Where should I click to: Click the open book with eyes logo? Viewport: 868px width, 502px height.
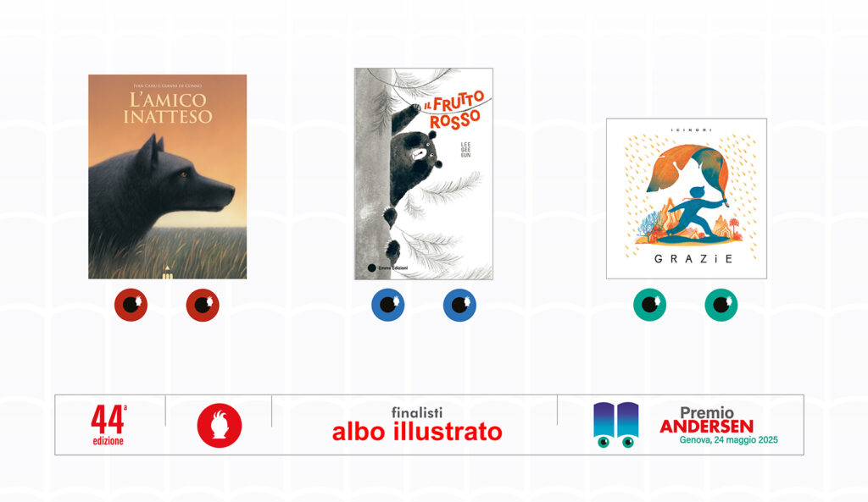pyautogui.click(x=615, y=425)
